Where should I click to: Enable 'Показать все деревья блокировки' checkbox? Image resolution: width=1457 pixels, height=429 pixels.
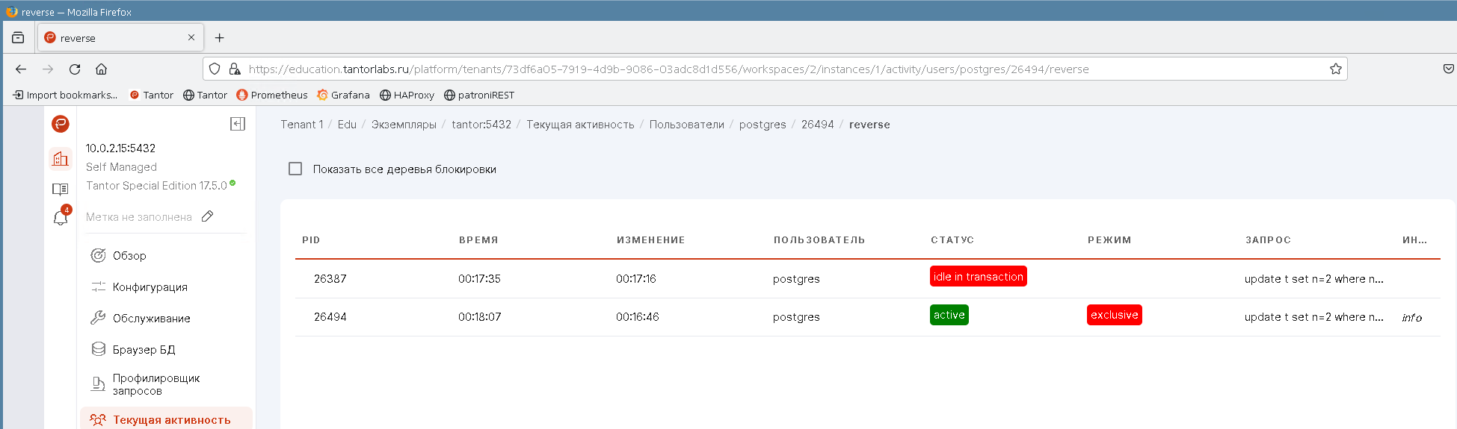pos(295,169)
